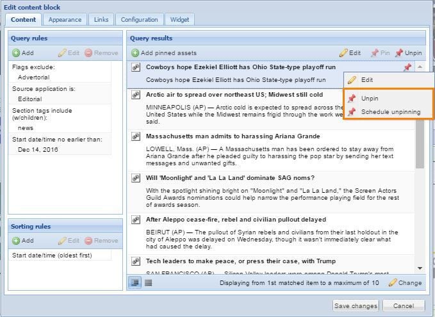Click Change to adjust displayed item range

[x=405, y=282]
